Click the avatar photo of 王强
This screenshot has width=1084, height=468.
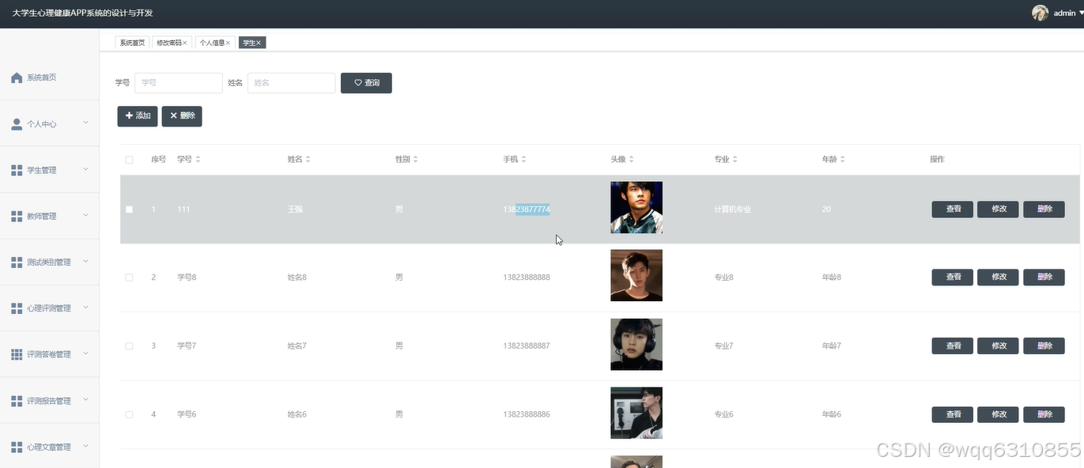click(636, 208)
